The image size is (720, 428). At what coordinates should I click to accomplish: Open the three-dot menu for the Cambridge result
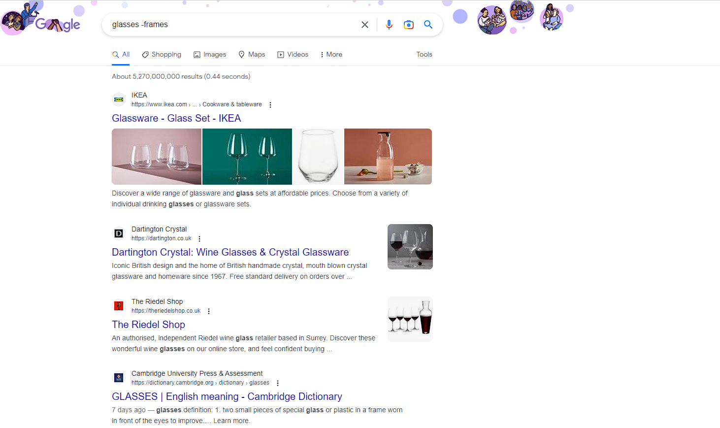point(278,383)
